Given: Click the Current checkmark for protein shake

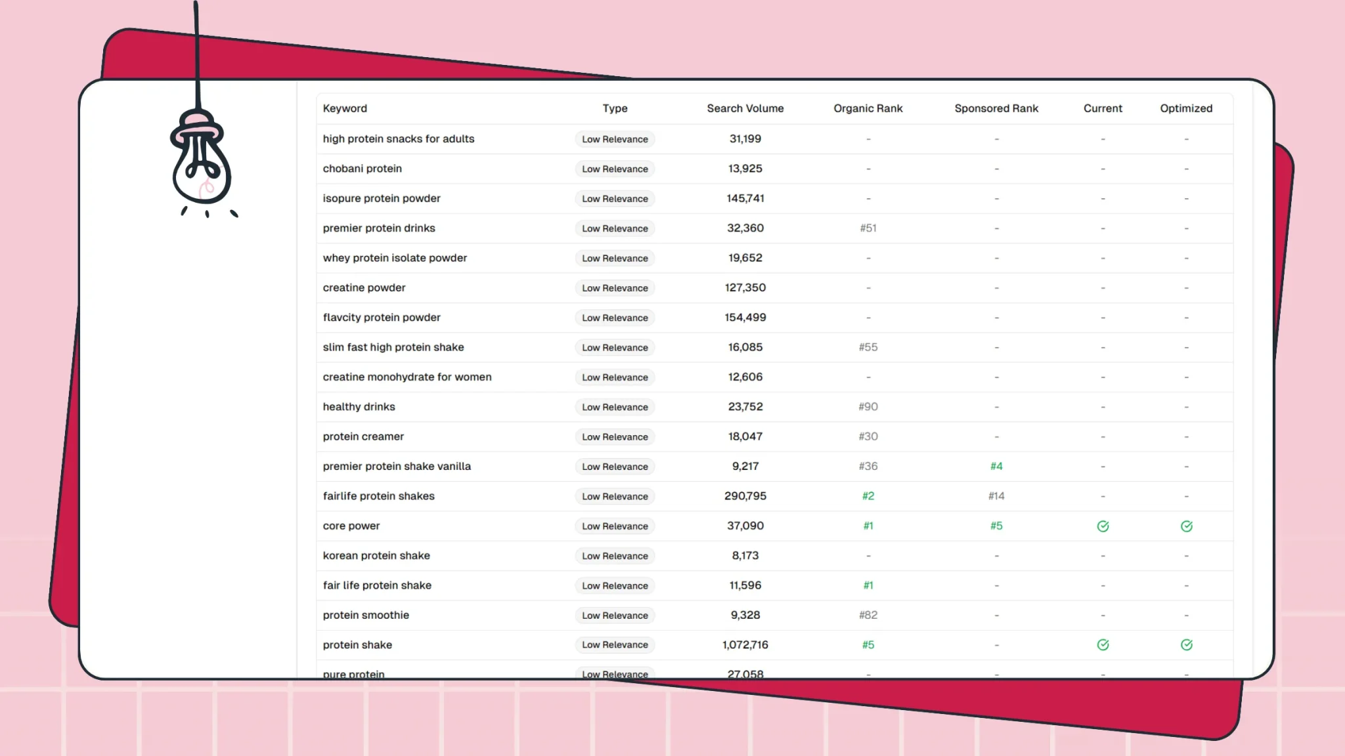Looking at the screenshot, I should click(1103, 645).
